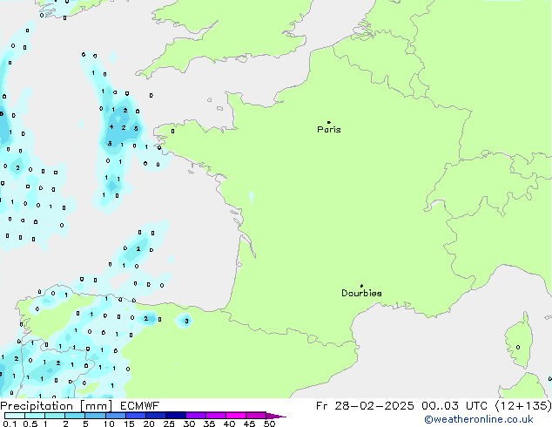Pick the 10–15 mm legend swatch
This screenshot has width=552, height=427.
tap(115, 416)
